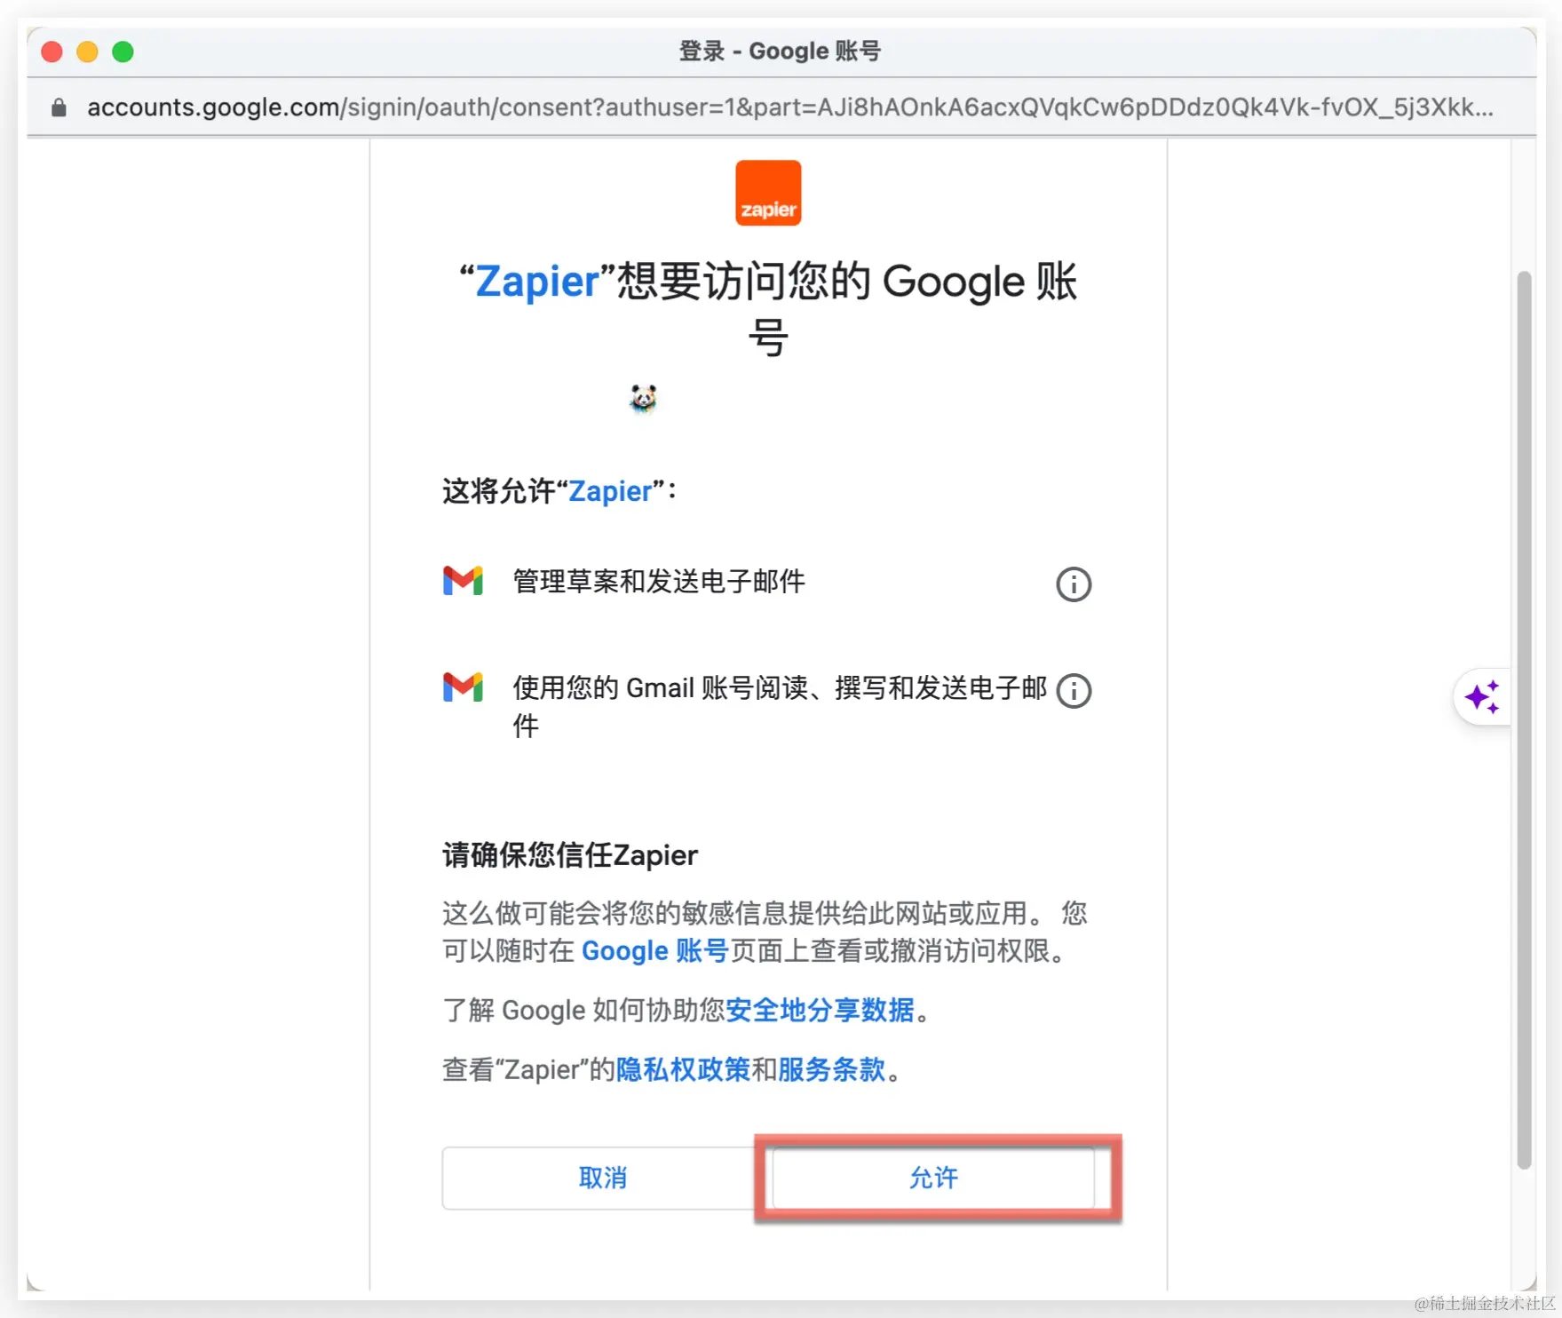This screenshot has width=1562, height=1318.
Task: Open info for 管理草案和发送电子邮件 permission
Action: [x=1074, y=584]
